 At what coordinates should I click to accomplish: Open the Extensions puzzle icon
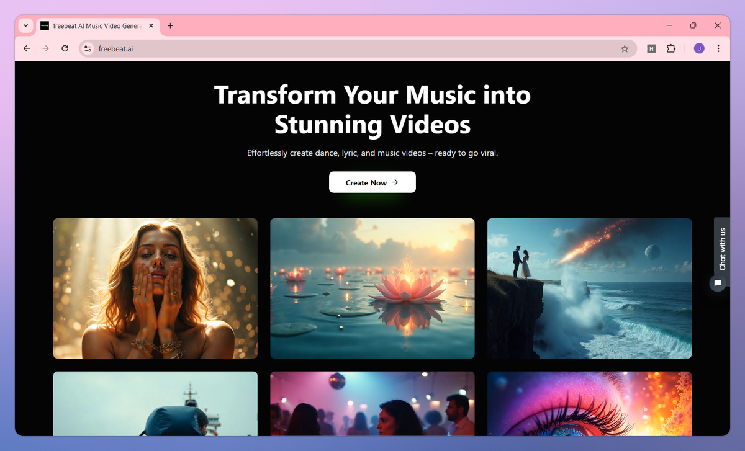(x=670, y=48)
